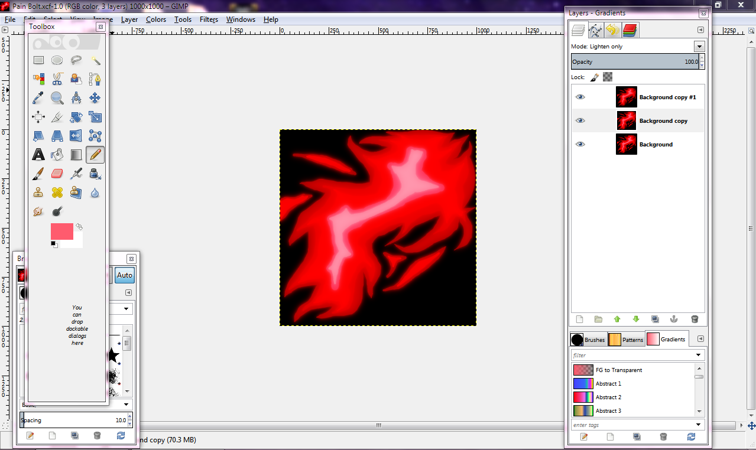
Task: Select the Eraser tool
Action: 57,174
